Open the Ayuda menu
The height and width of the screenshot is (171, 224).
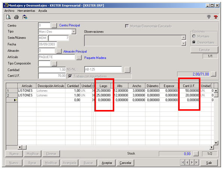pos(42,11)
